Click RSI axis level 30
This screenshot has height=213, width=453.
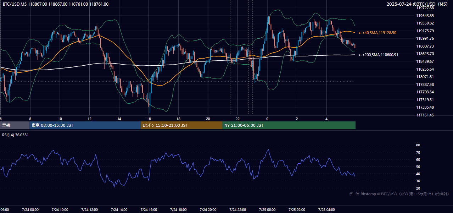click(418, 181)
